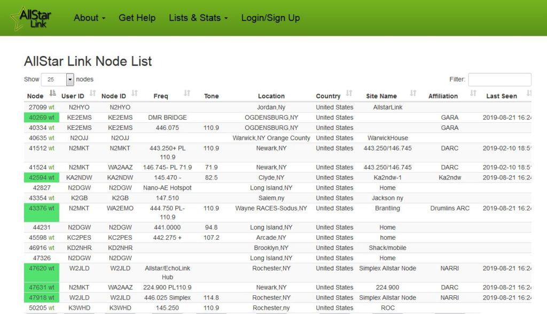
Task: Click the Tone column header
Action: click(x=212, y=96)
